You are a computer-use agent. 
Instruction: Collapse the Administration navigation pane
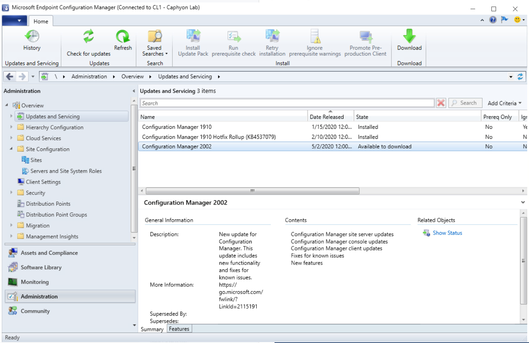[x=134, y=91]
